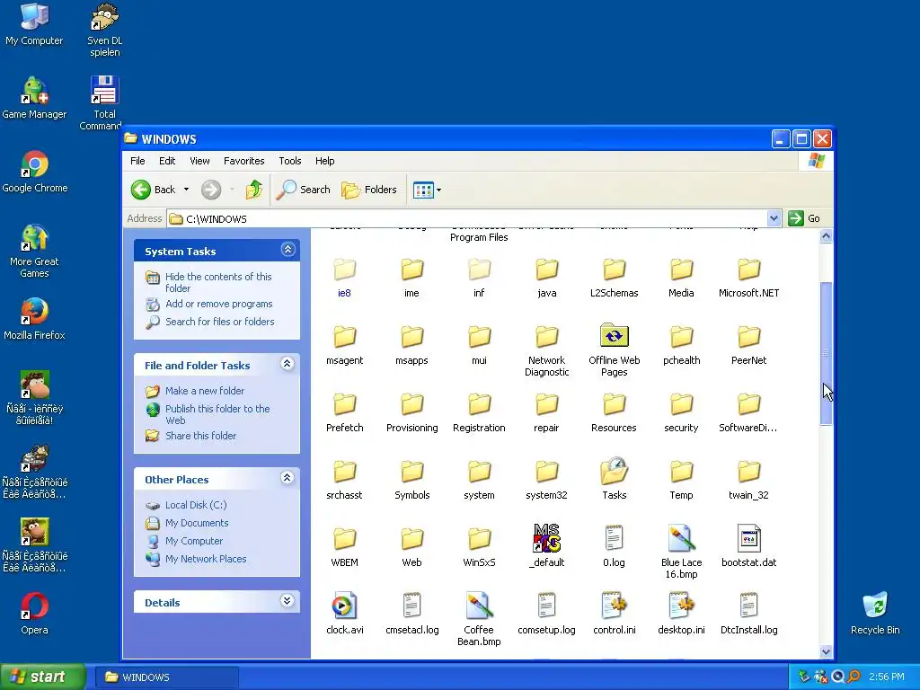This screenshot has width=920, height=690.
Task: Click Add or remove programs link
Action: pyautogui.click(x=219, y=304)
